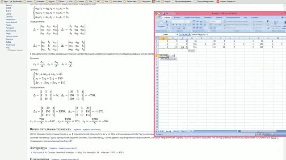Open the number format dropdown in Excel
This screenshot has height=160, width=286.
click(x=220, y=21)
